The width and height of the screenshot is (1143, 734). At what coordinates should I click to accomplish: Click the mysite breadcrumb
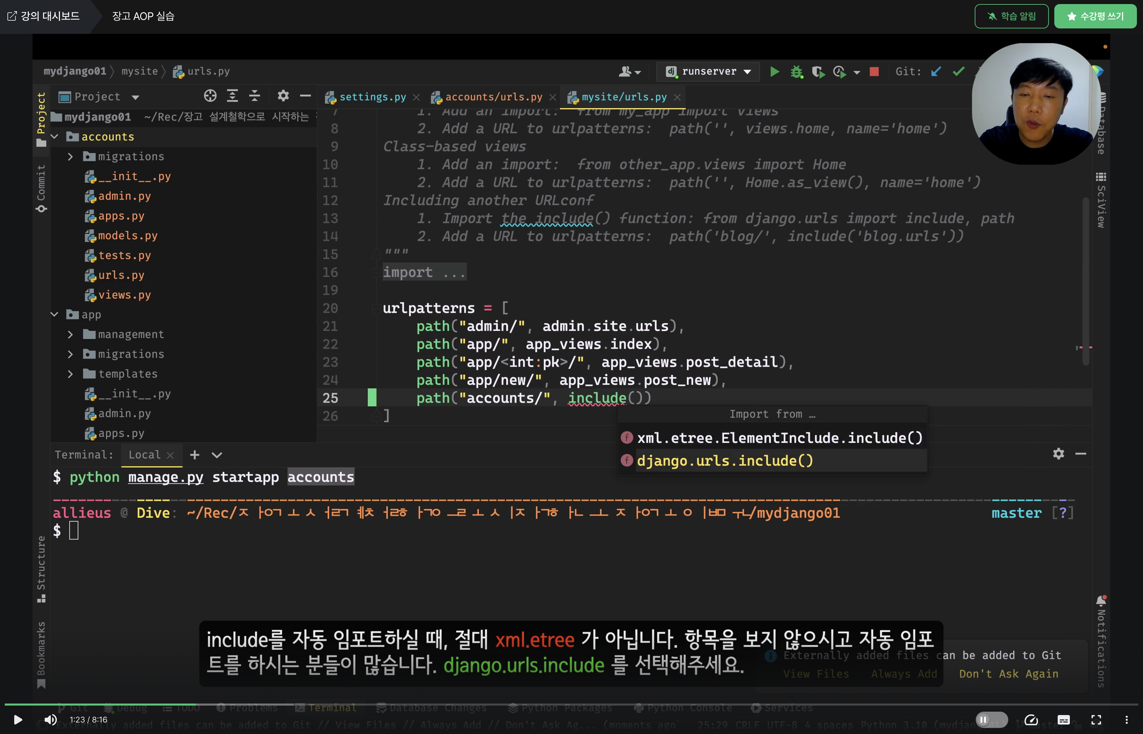[x=139, y=71]
